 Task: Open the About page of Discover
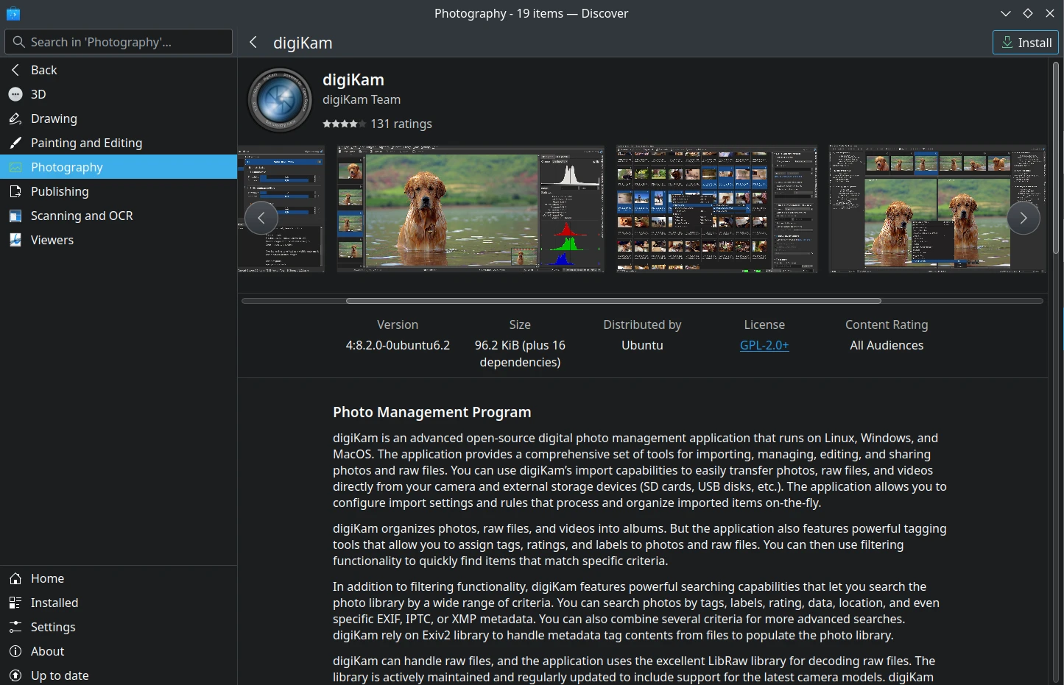point(47,651)
